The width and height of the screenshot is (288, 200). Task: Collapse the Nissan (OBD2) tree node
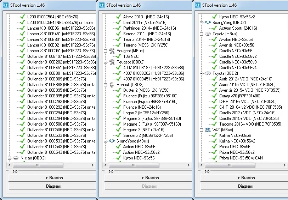(x=9, y=158)
